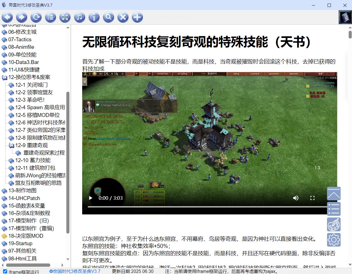Open the info toolbar icon

[94, 17]
